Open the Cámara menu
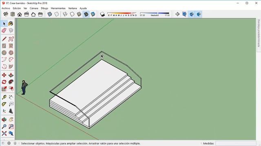This screenshot has width=261, height=146. tap(34, 8)
